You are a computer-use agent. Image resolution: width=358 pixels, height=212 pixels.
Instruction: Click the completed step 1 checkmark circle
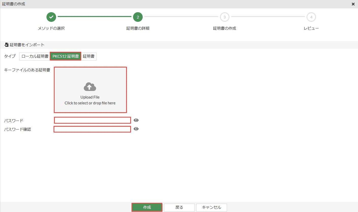coord(51,17)
